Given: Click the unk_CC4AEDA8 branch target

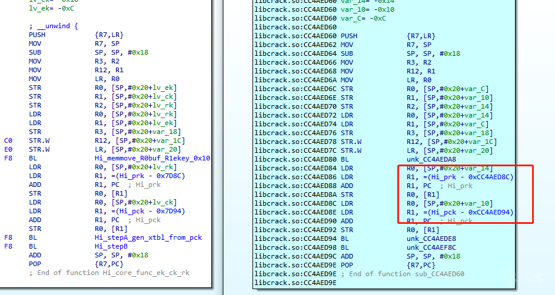Looking at the screenshot, I should pyautogui.click(x=431, y=159).
